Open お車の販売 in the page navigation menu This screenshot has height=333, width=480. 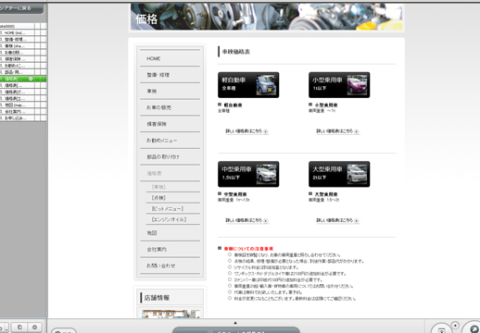point(170,107)
